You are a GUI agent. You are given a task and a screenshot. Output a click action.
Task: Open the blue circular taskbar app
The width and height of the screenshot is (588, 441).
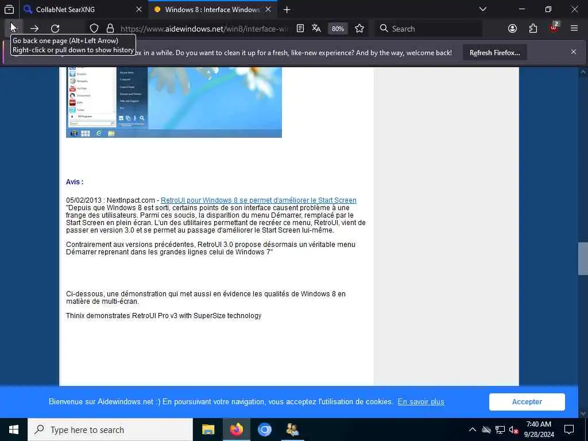pos(264,430)
